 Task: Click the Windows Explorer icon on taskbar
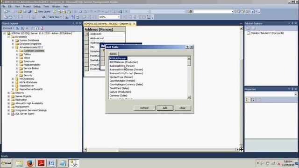(x=19, y=163)
